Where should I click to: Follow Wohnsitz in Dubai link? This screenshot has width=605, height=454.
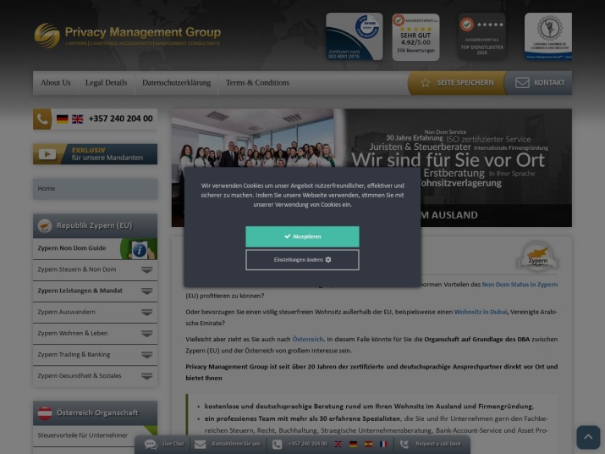pos(481,312)
